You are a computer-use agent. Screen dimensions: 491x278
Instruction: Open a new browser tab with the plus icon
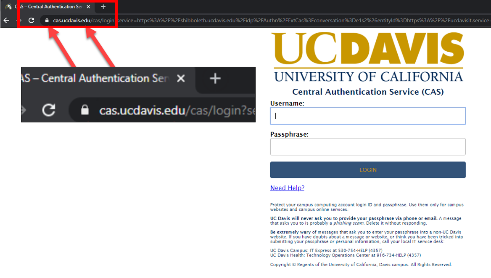[x=103, y=7]
